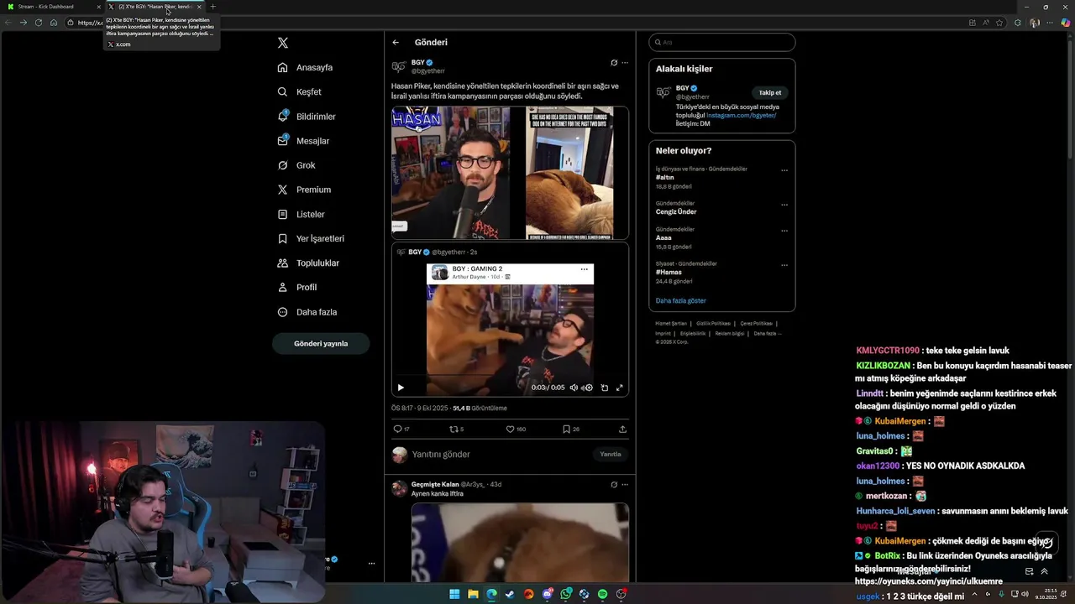Go to Anasayfa in the sidebar

[305, 67]
